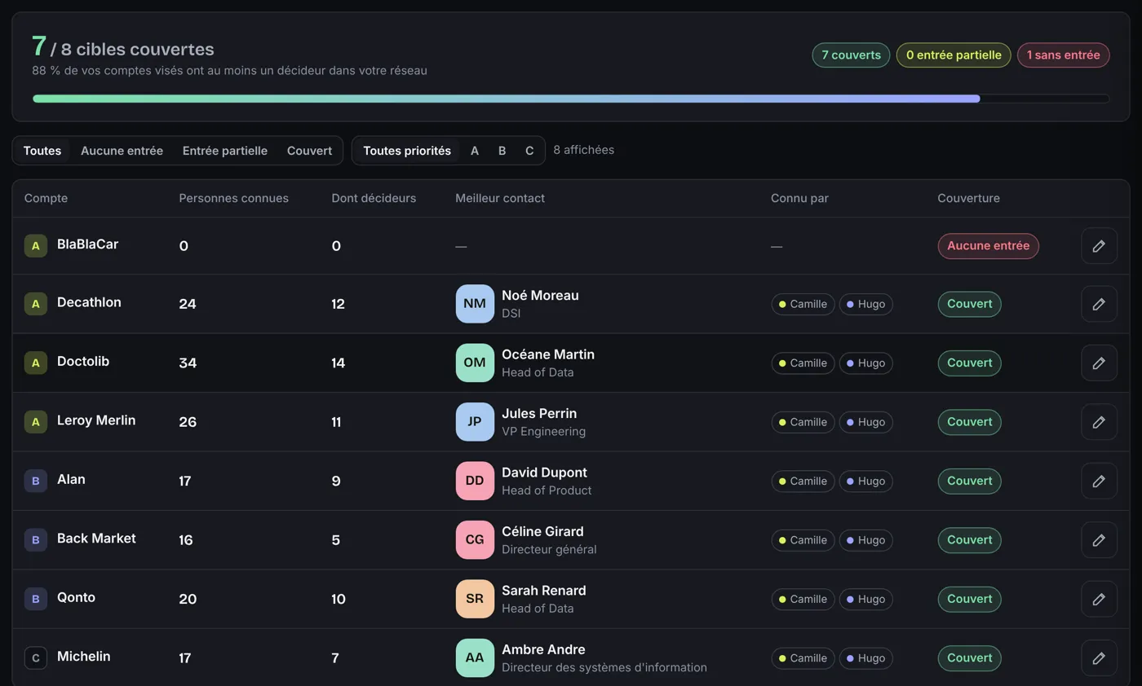Click the coverage progress bar
This screenshot has width=1142, height=686.
coord(571,99)
